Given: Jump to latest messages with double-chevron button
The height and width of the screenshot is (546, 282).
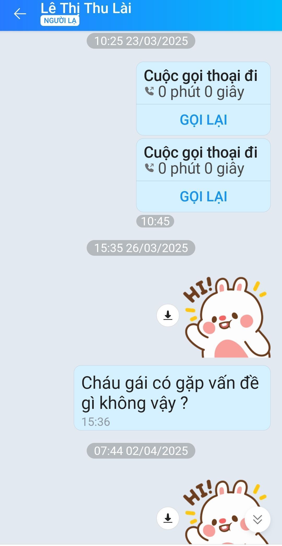Looking at the screenshot, I should coord(257,520).
